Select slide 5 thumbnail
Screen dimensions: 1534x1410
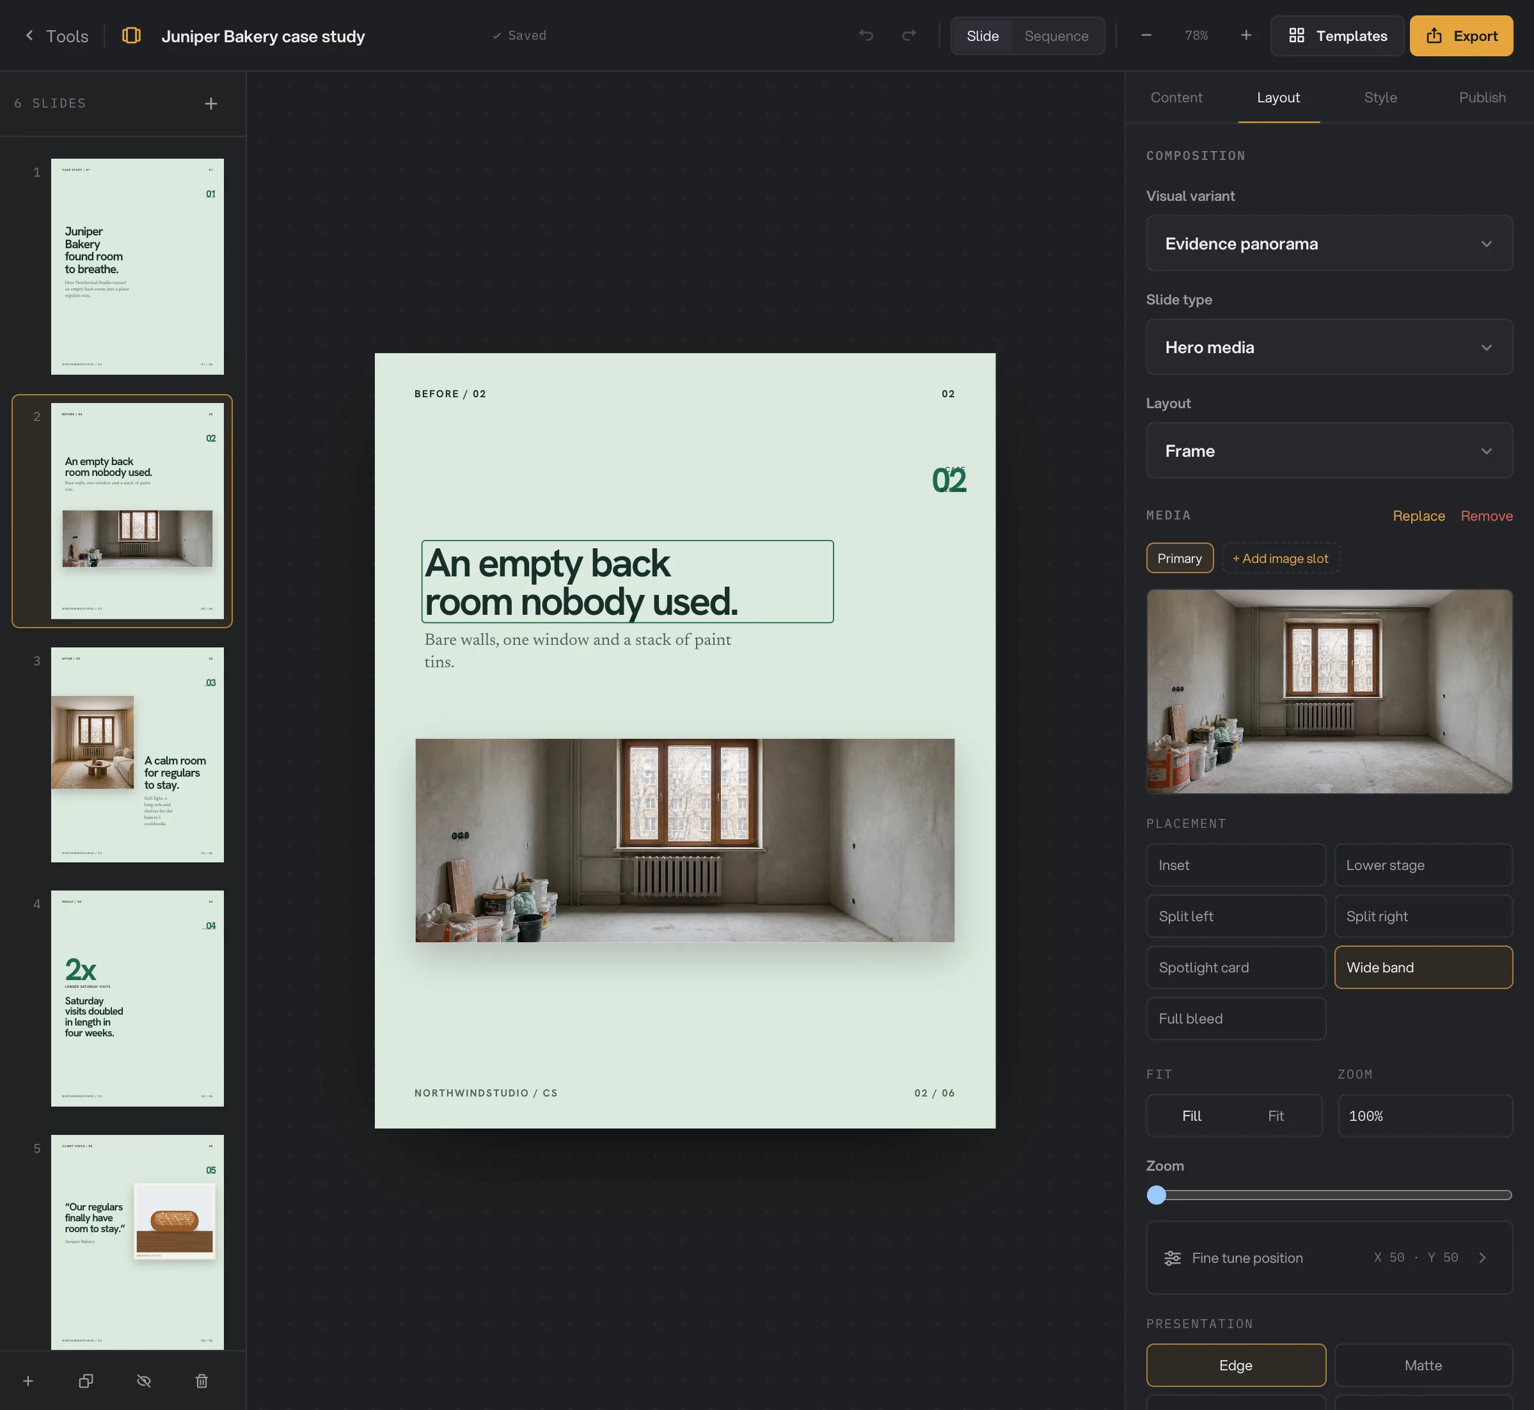pyautogui.click(x=138, y=1243)
